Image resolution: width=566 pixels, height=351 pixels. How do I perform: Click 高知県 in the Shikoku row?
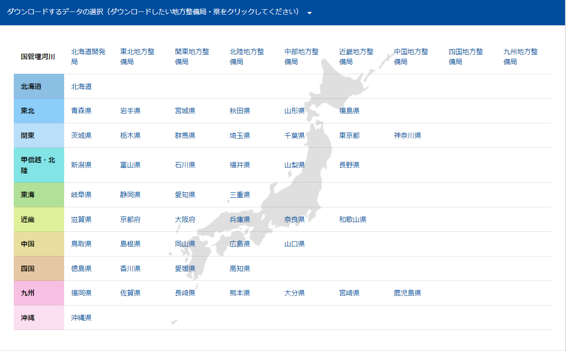point(240,268)
